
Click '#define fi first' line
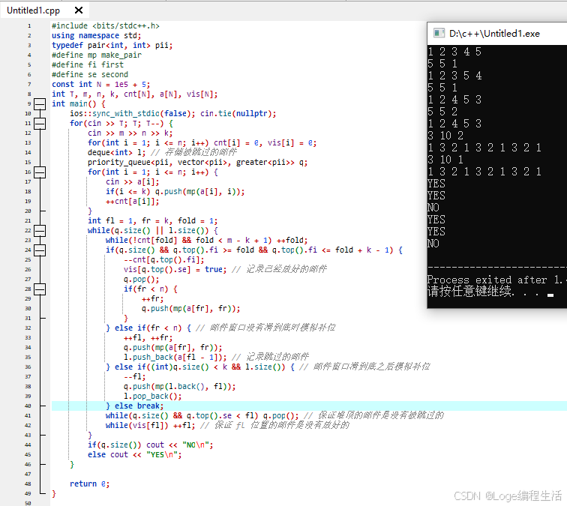click(88, 64)
